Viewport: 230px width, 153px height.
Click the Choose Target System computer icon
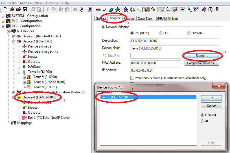click(90, 9)
